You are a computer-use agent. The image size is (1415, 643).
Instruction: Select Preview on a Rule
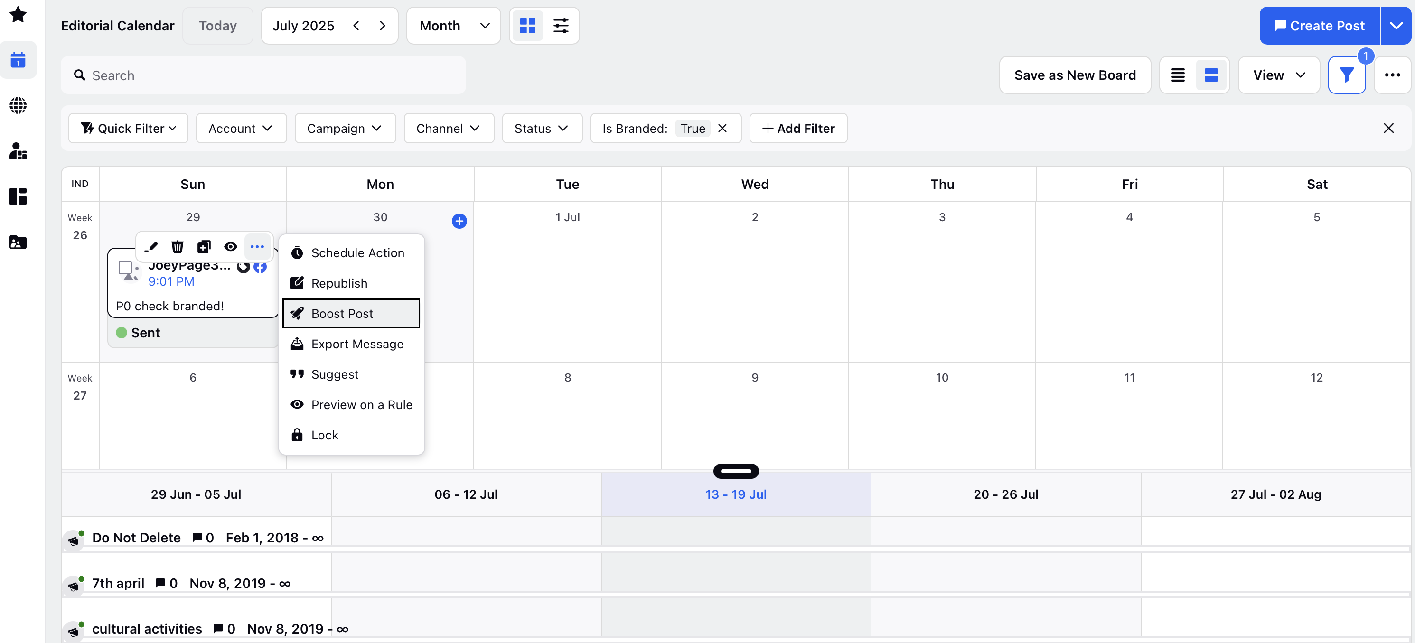pyautogui.click(x=351, y=405)
